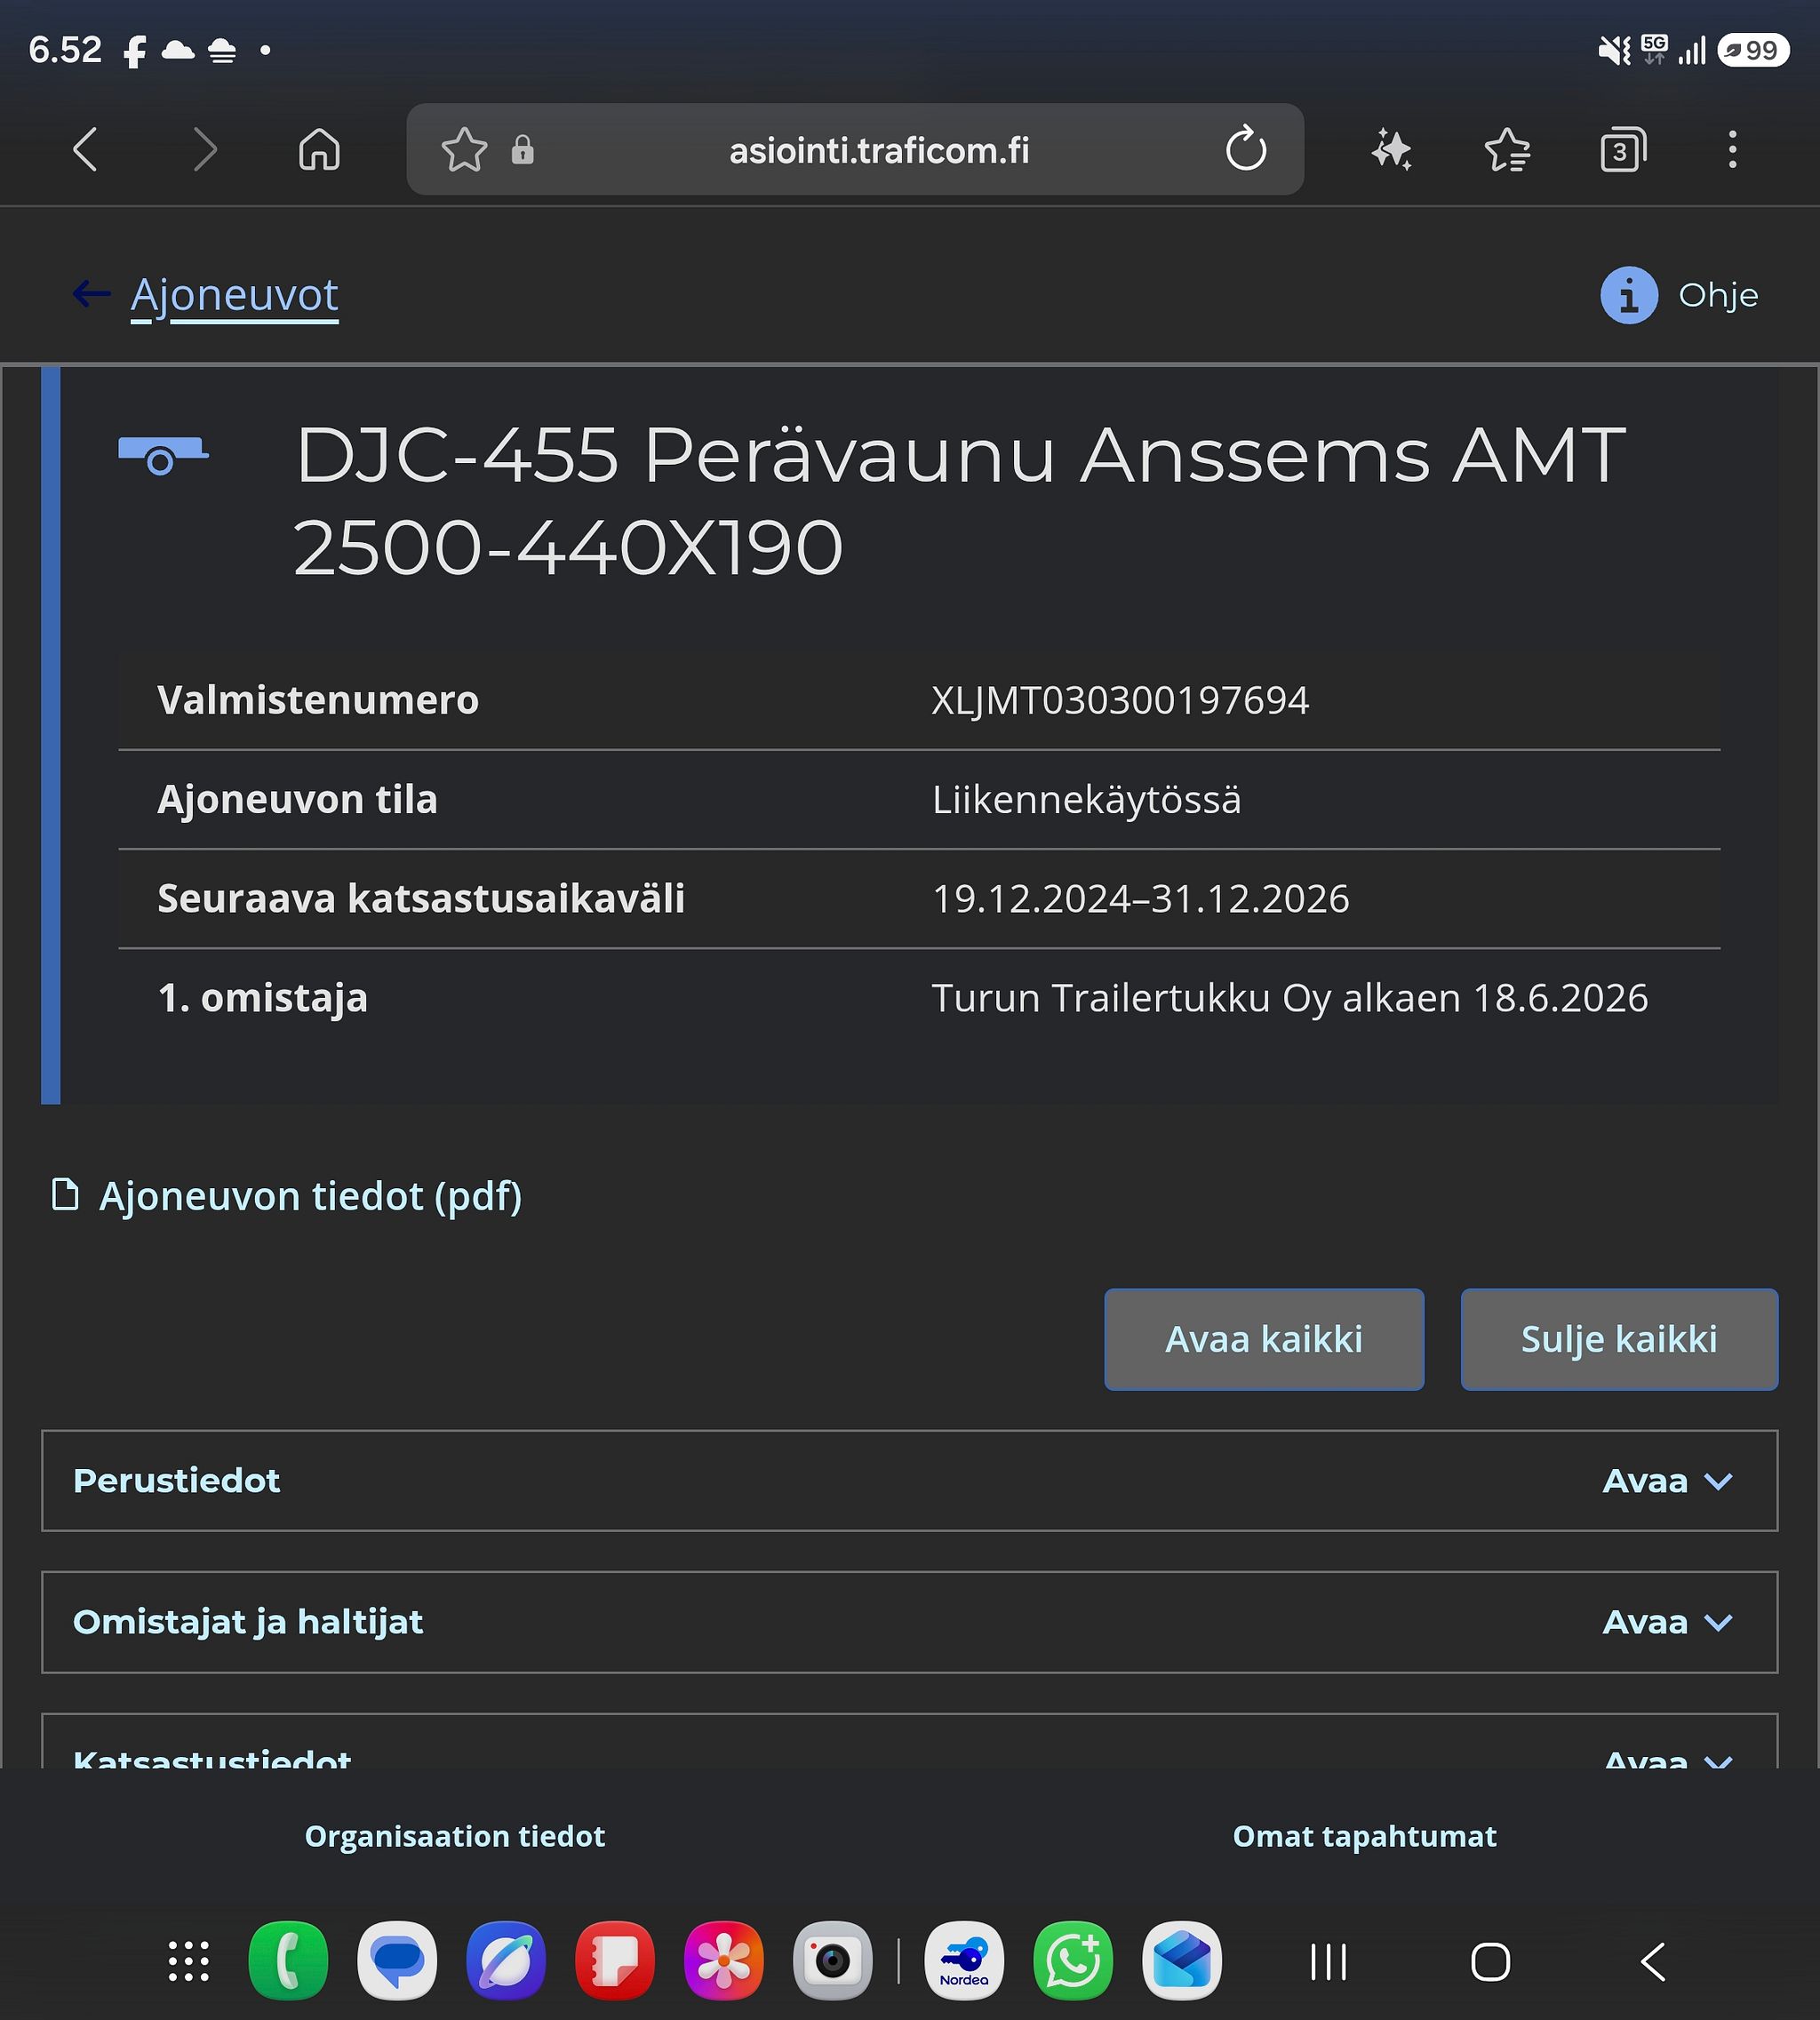The image size is (1820, 2020).
Task: Launch the Samsung Internet browser app
Action: coord(506,1961)
